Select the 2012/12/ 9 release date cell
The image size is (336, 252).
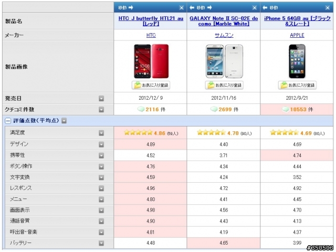151,98
